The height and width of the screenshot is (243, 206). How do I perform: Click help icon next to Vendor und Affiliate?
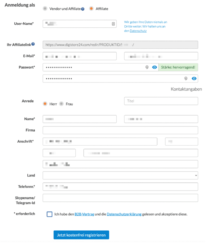83,9
